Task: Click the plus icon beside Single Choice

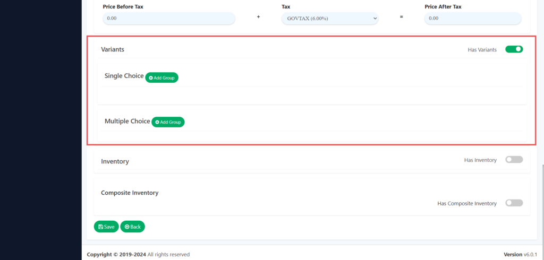Action: [x=151, y=78]
